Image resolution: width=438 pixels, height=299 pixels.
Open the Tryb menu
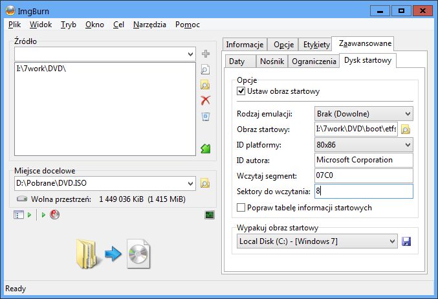tap(69, 25)
